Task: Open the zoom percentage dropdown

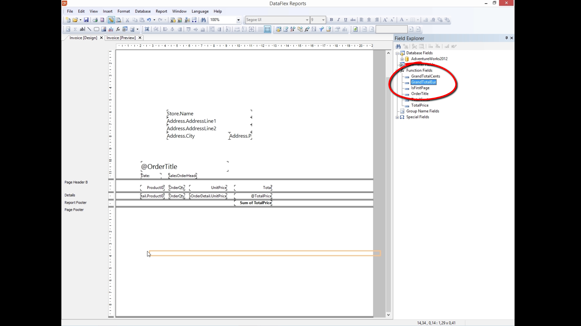Action: 238,20
